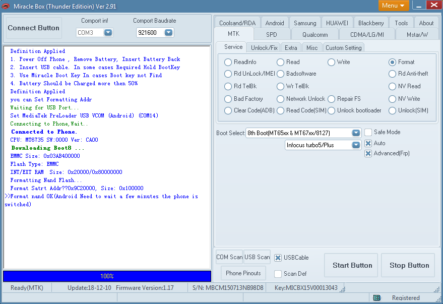
Task: Select the Write radio option
Action: (331, 62)
